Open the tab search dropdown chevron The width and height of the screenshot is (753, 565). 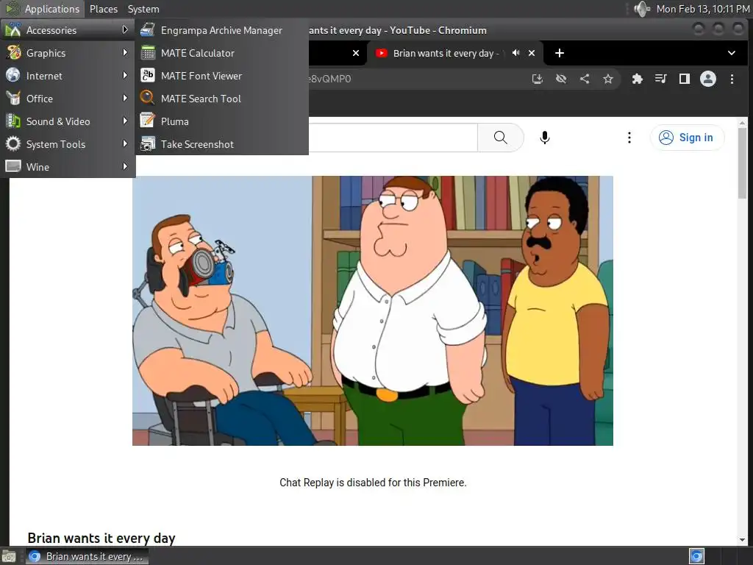pos(732,53)
